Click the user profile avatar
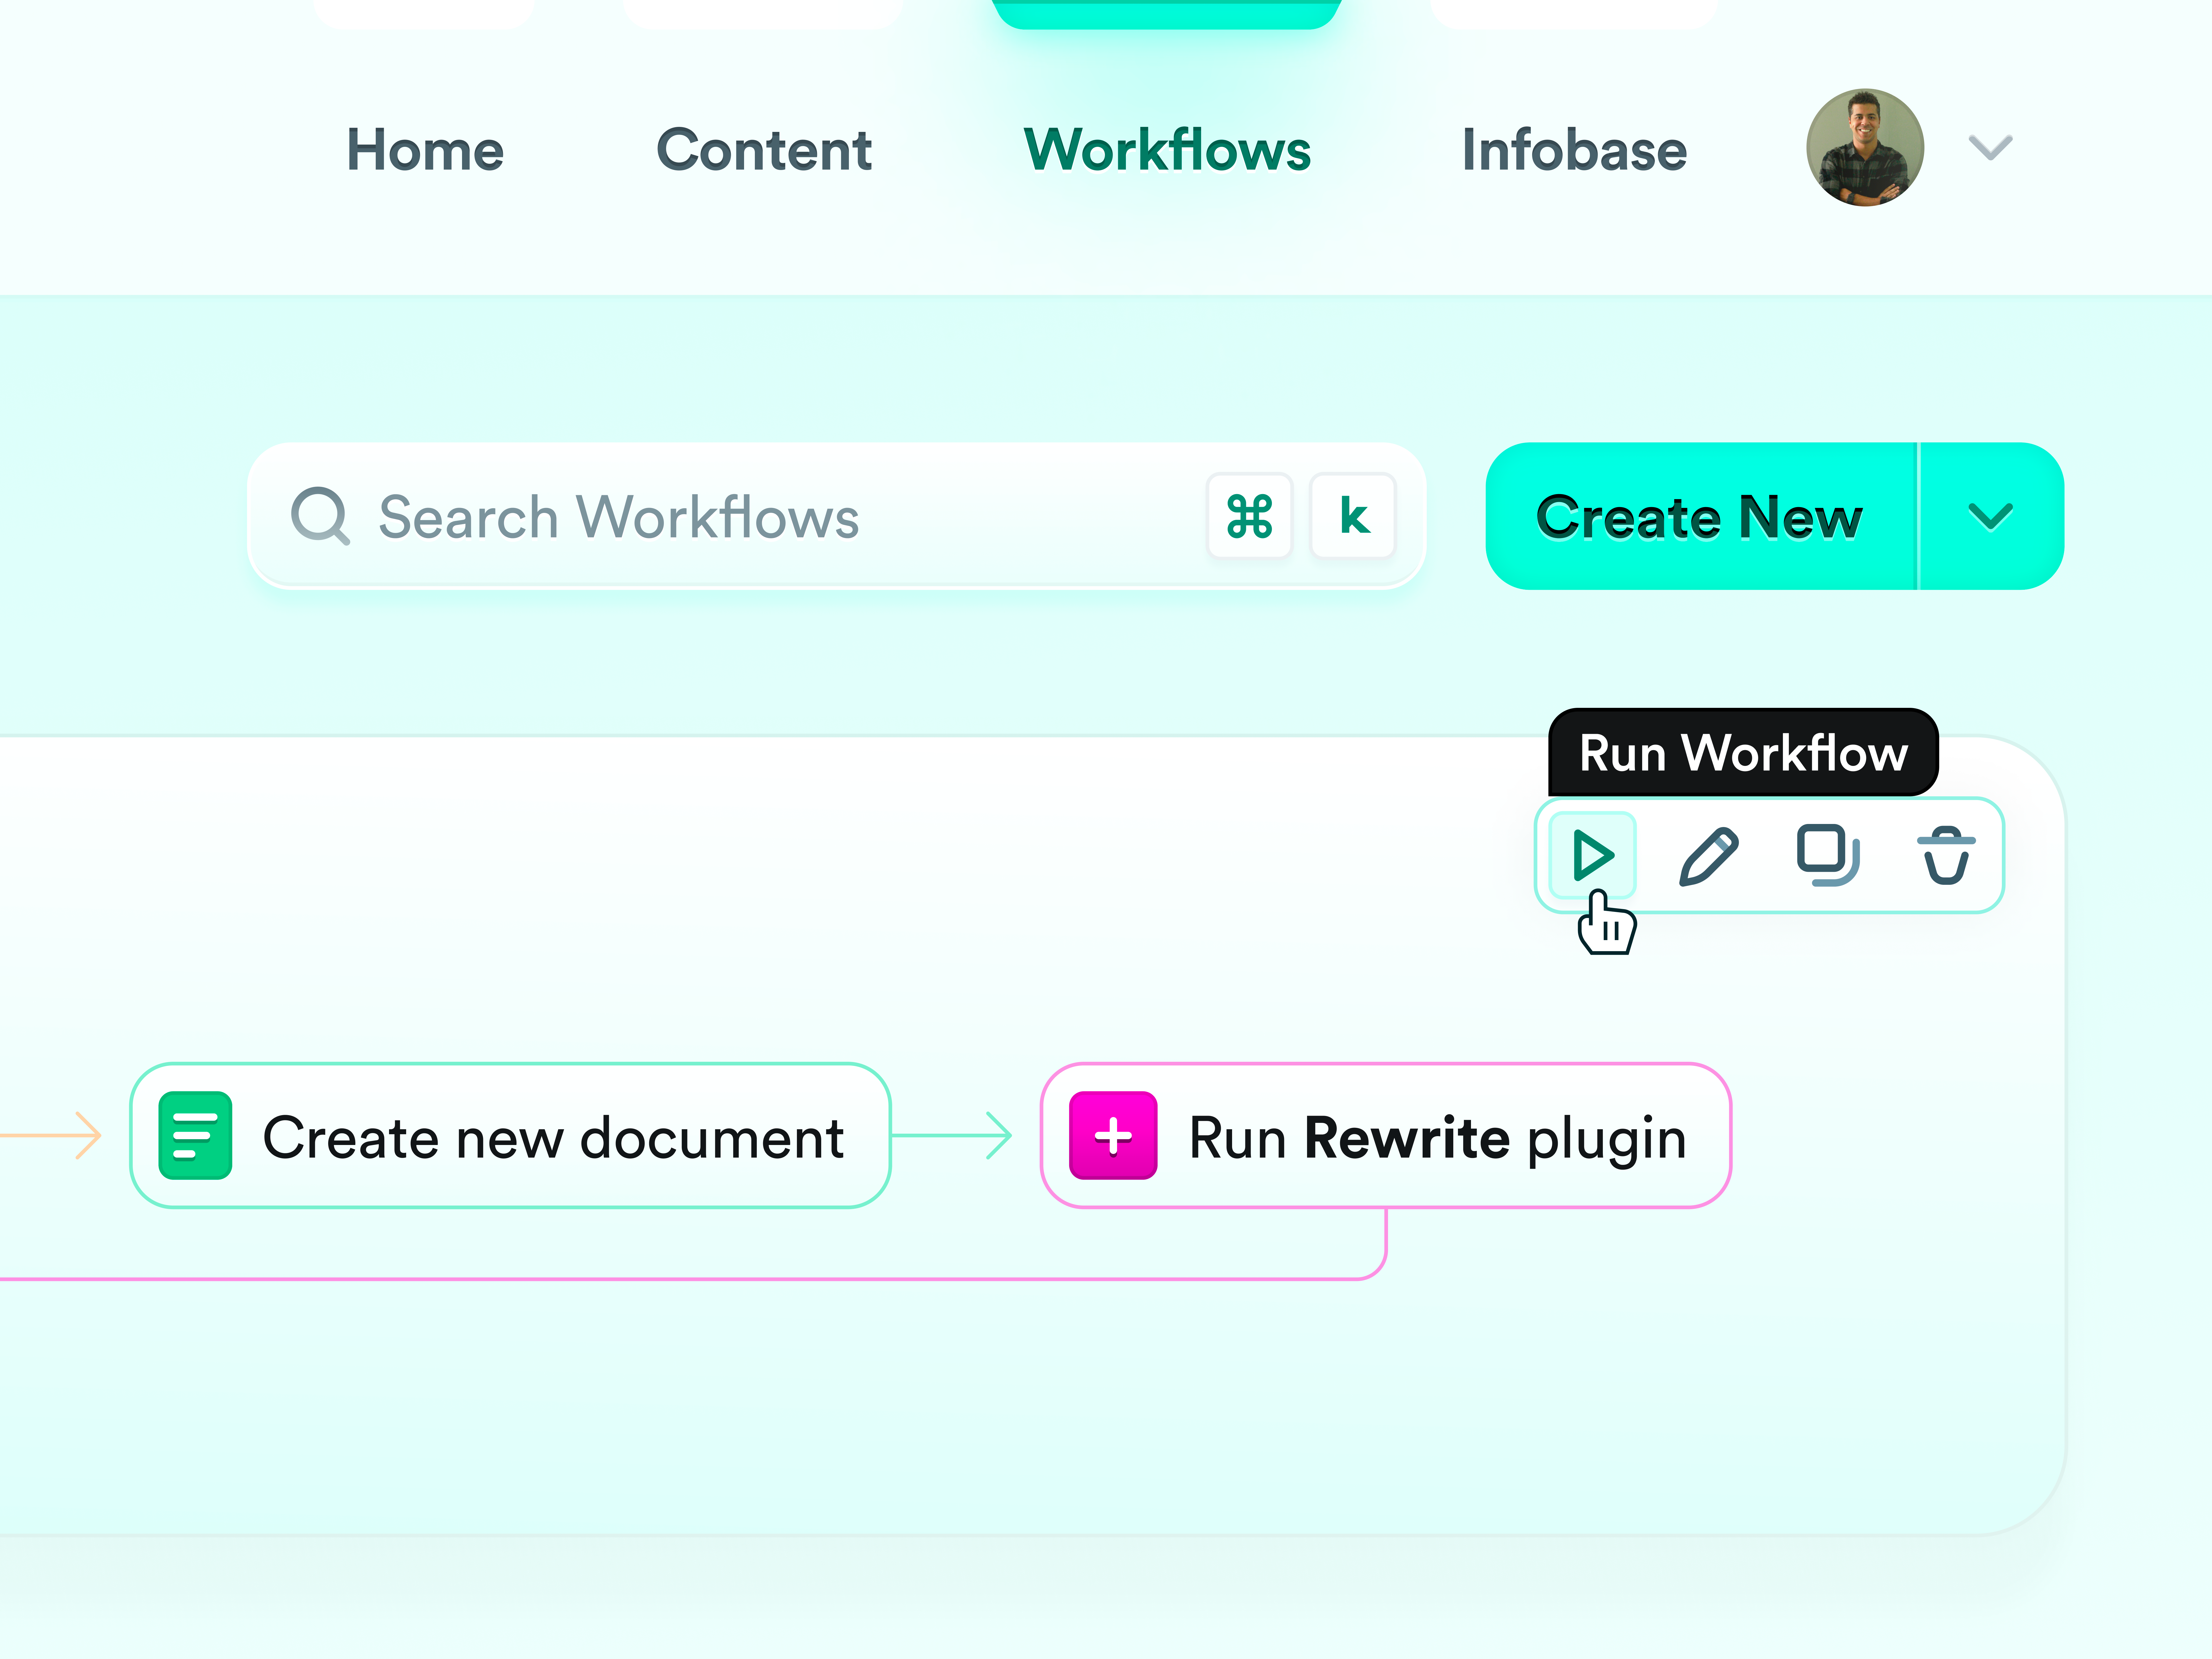The image size is (2212, 1659). 1865,148
